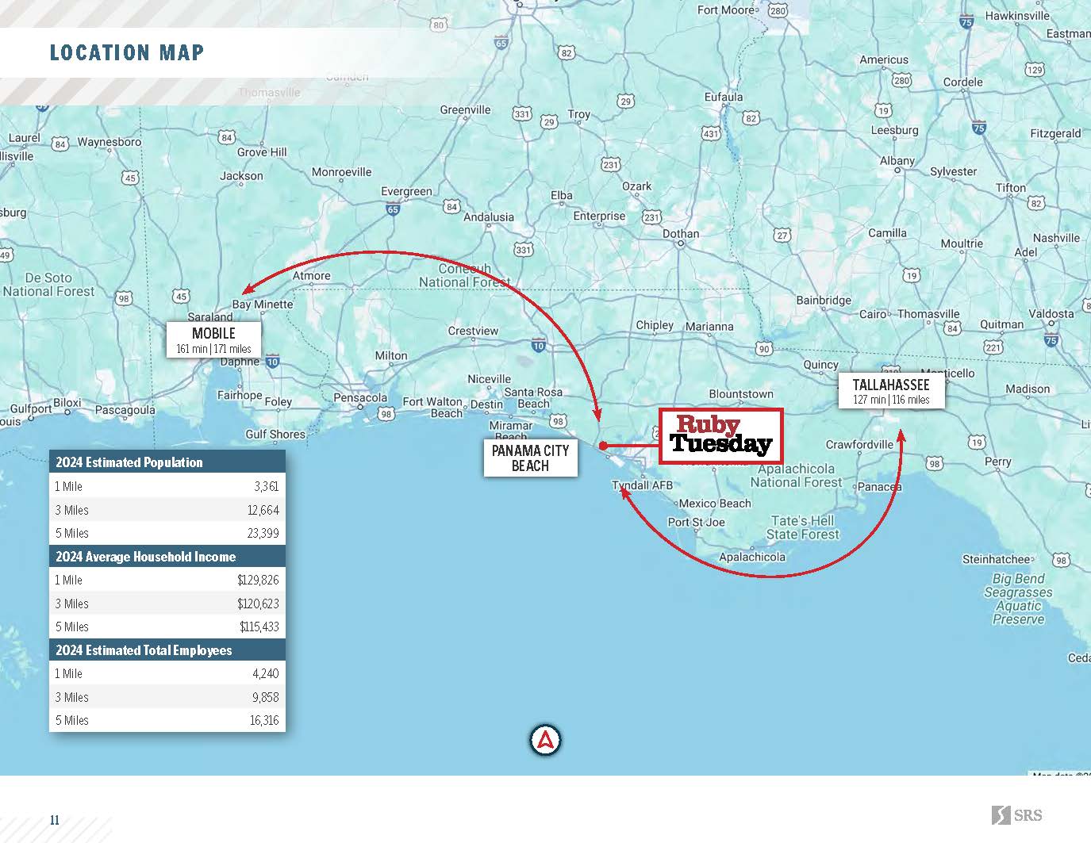Screen dimensions: 1091x843
Task: Click the Destin city label
Action: point(486,404)
